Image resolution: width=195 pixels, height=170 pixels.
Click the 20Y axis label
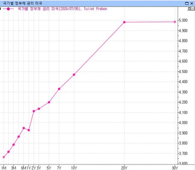click(x=124, y=168)
